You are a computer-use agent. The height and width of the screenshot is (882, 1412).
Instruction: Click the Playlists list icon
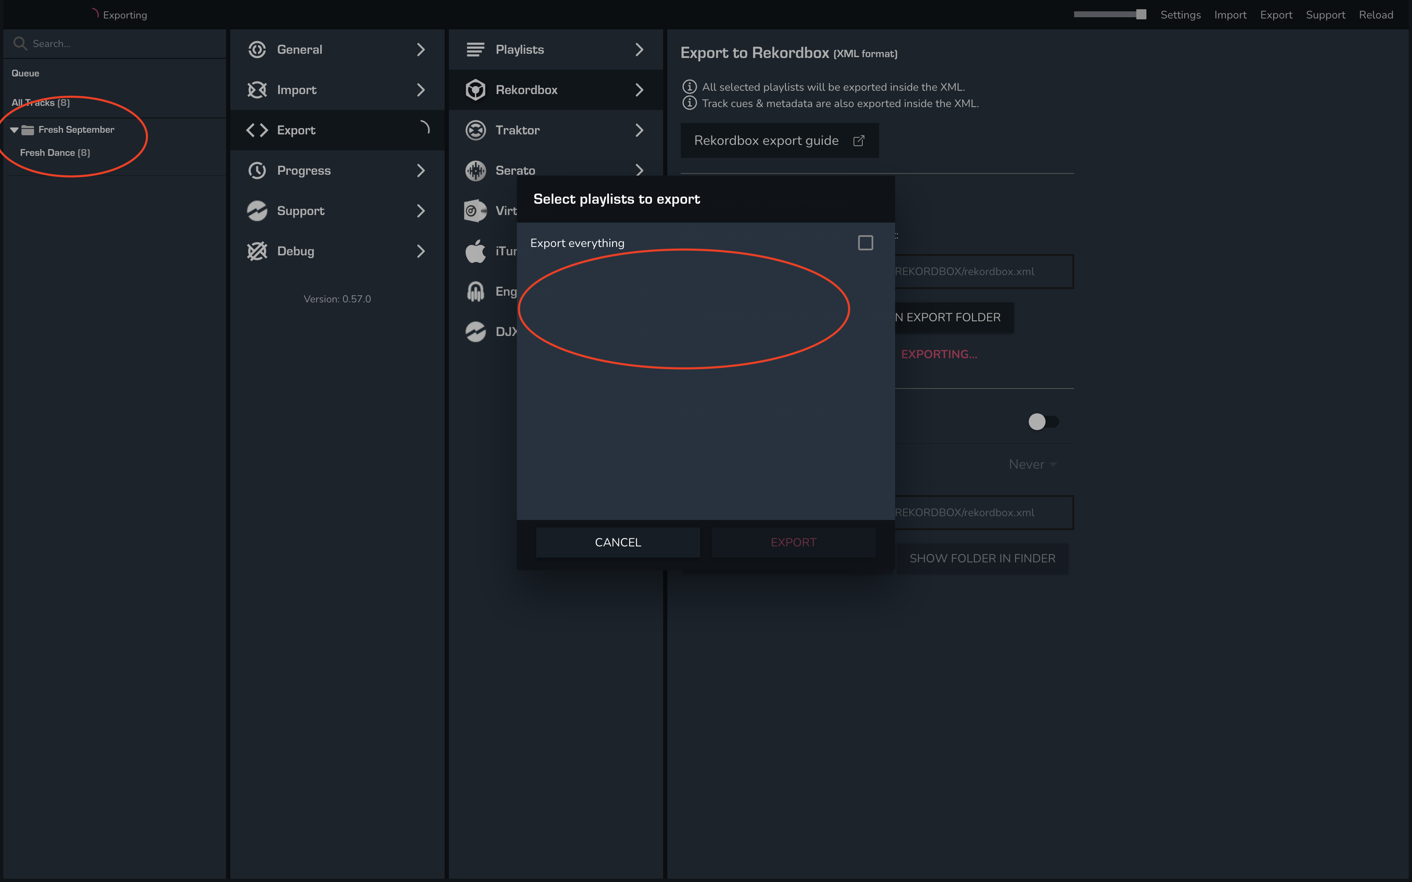point(476,50)
